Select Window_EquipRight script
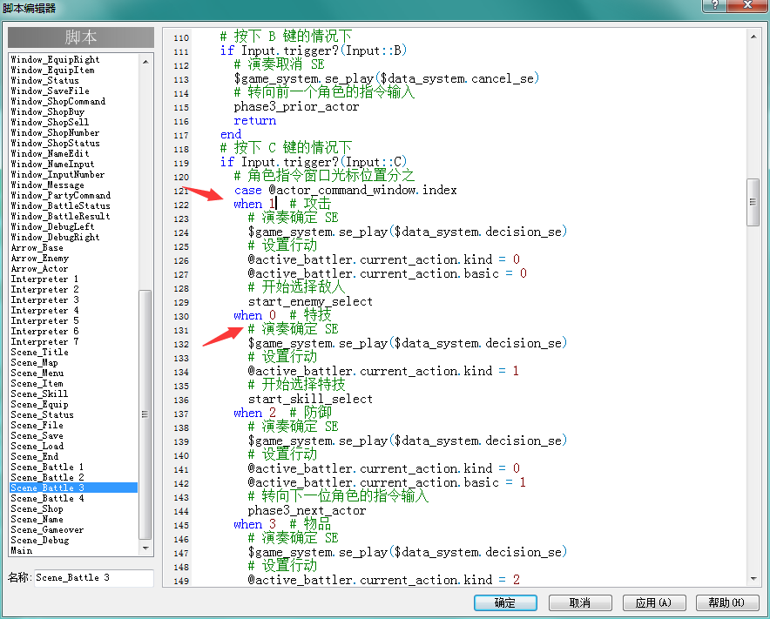Viewport: 770px width, 619px height. [x=56, y=59]
